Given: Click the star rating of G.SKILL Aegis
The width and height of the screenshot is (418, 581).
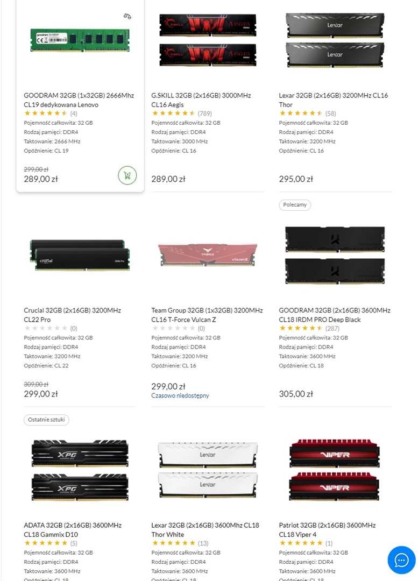Looking at the screenshot, I should coord(174,114).
